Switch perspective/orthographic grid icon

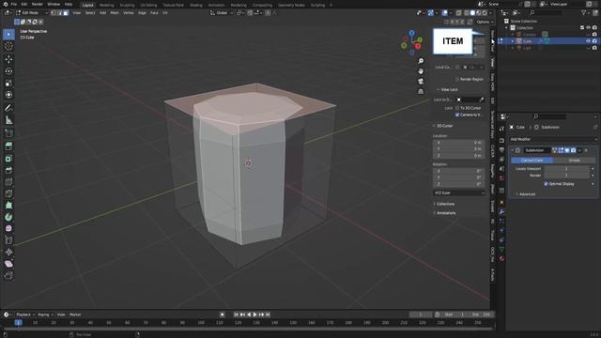click(x=421, y=92)
